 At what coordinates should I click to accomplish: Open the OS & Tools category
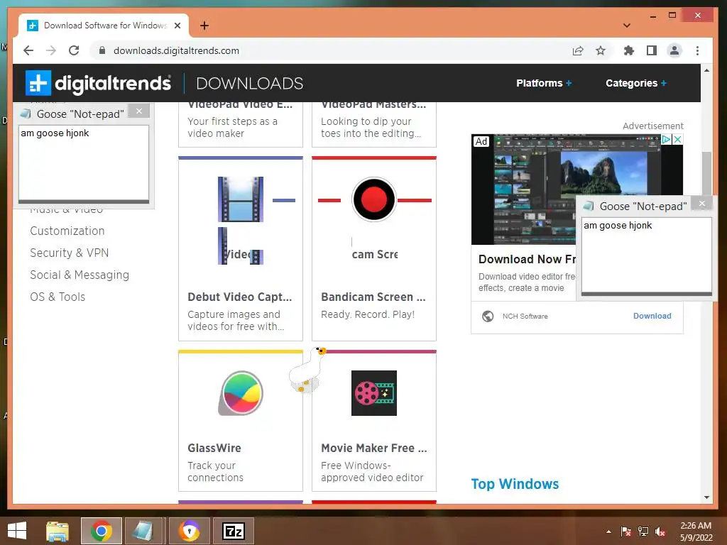[58, 297]
